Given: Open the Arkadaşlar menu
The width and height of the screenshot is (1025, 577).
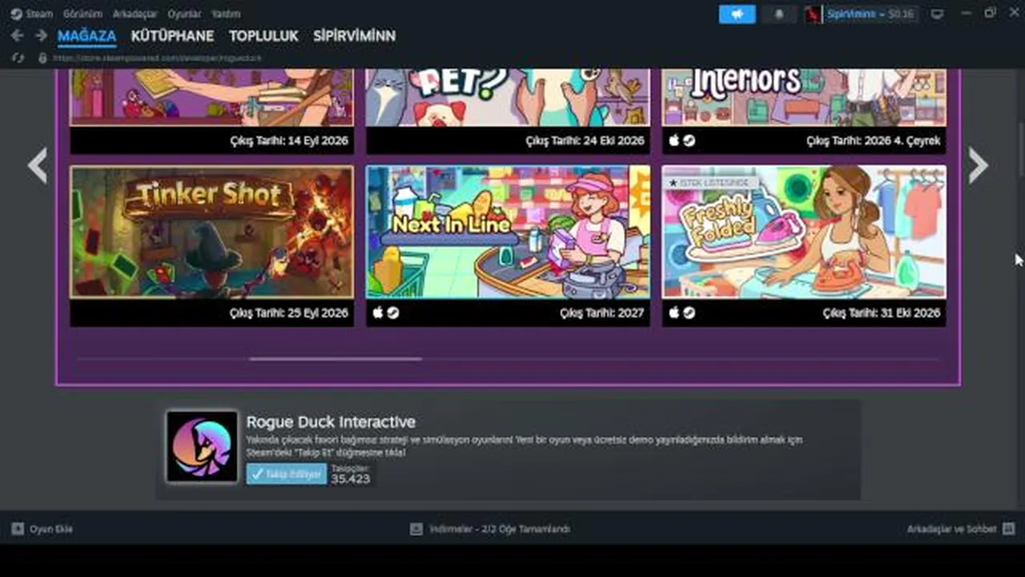Looking at the screenshot, I should (x=135, y=14).
